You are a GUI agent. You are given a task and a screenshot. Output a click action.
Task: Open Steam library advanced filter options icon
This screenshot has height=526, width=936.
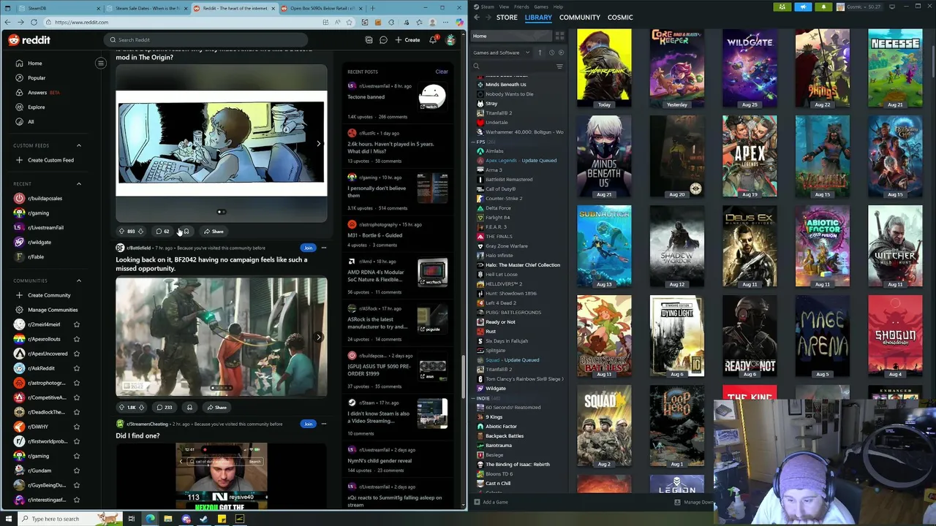(x=559, y=66)
